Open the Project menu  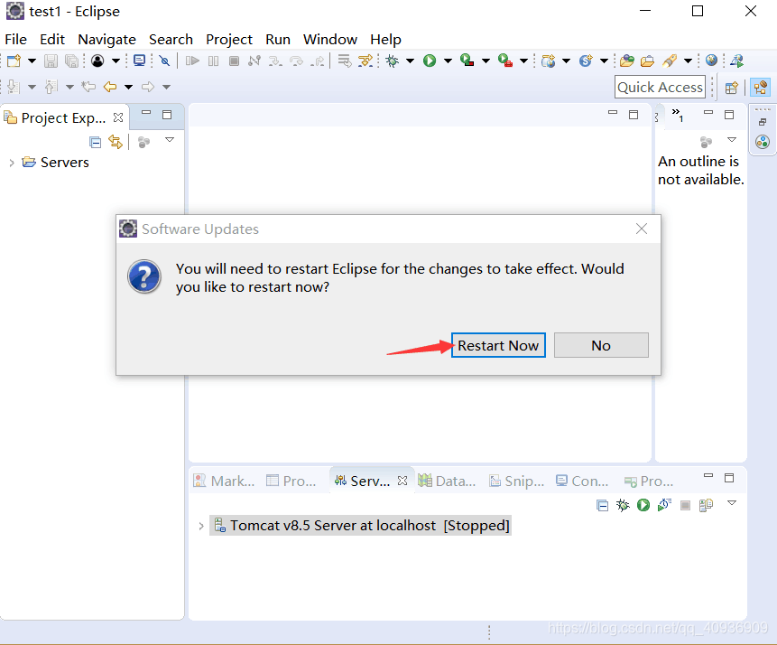coord(229,39)
